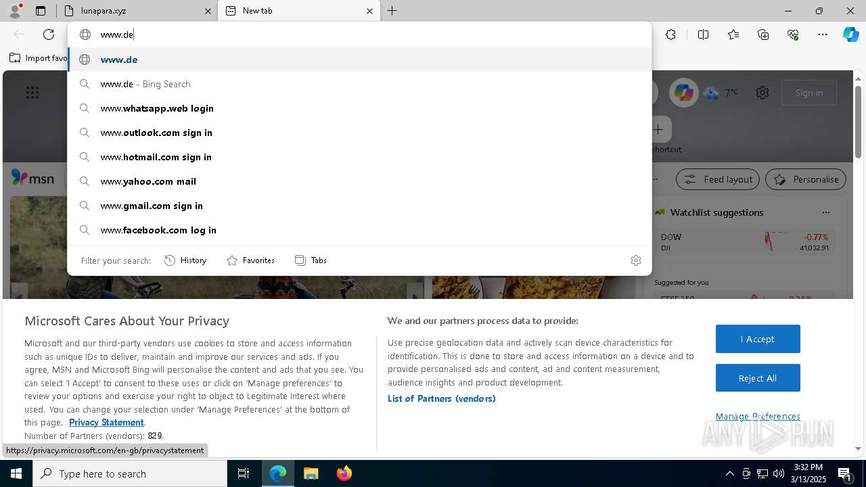Pick www.hotmail.com sign in suggestion
Screen dimensions: 866x487
[x=359, y=157]
